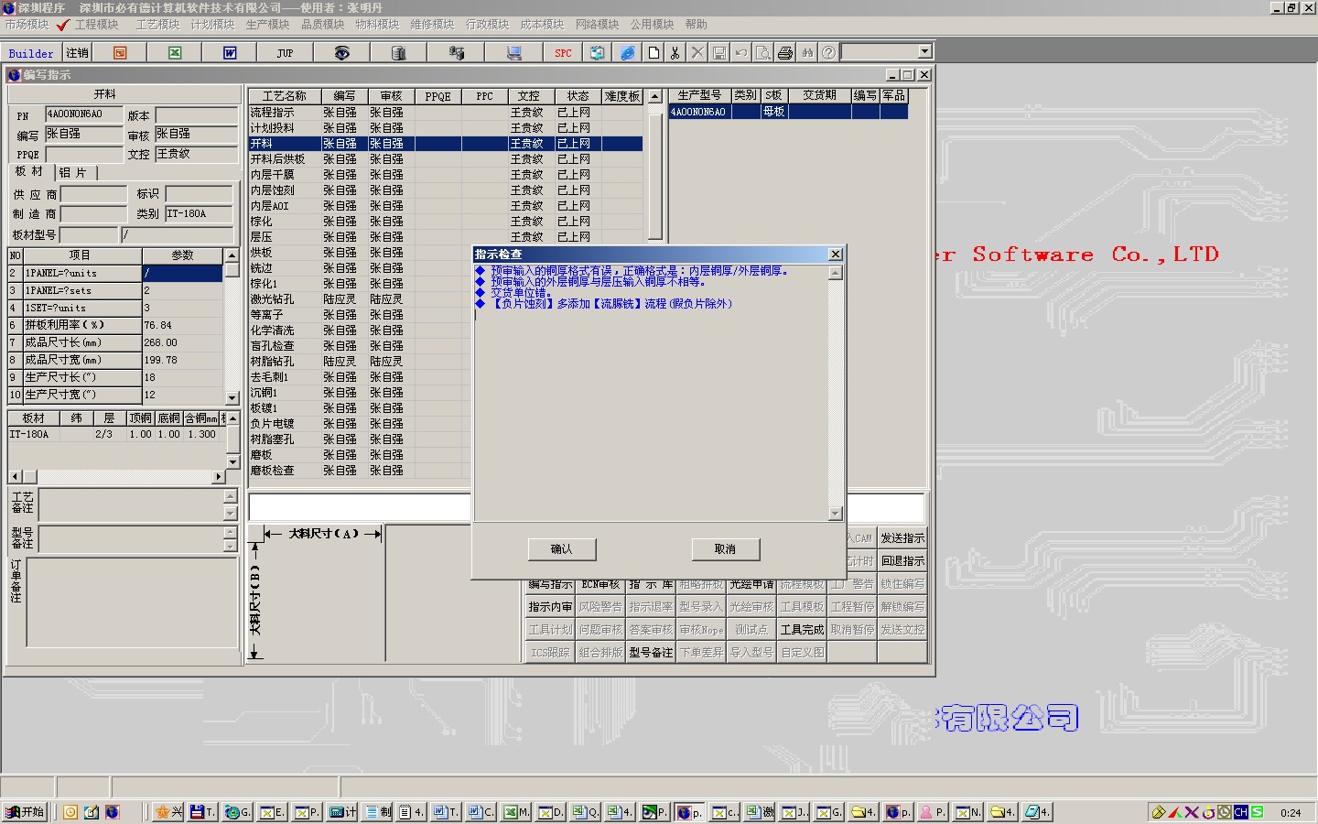Click the 工具完成 button
The width and height of the screenshot is (1318, 824).
(802, 630)
